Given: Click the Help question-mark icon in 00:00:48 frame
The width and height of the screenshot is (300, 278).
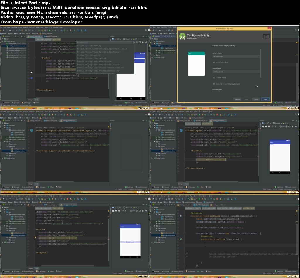Looking at the screenshot, I should [85, 31].
